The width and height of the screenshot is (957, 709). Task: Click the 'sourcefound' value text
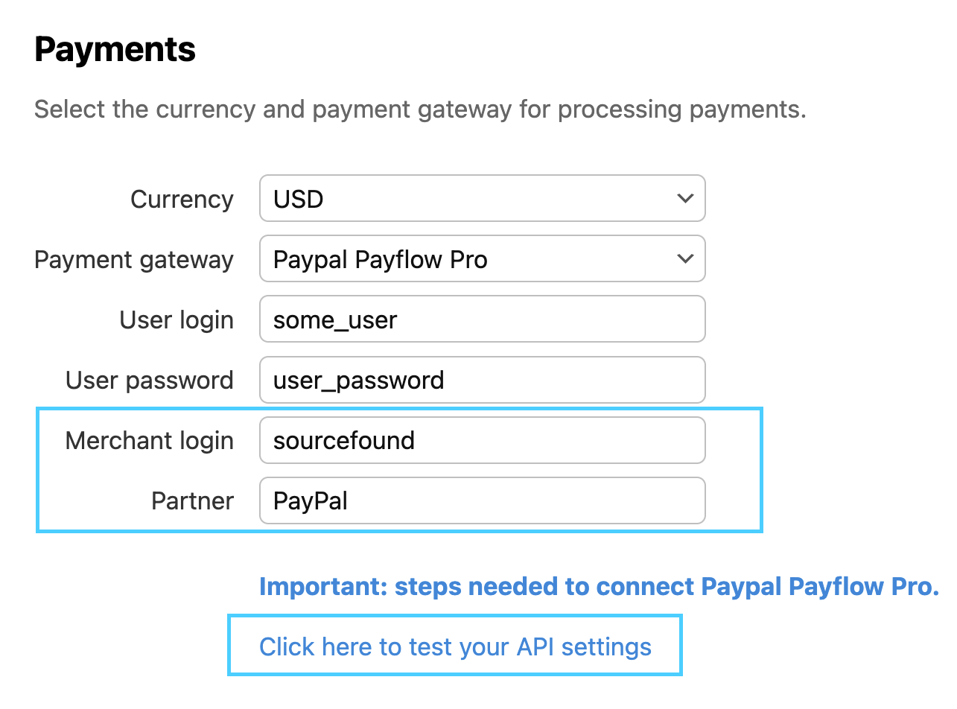[x=343, y=441]
